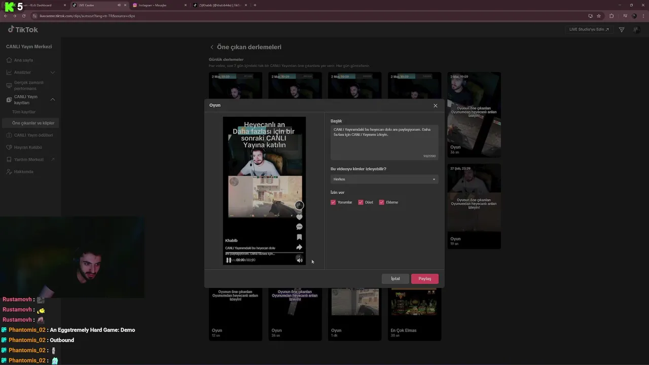Click the TikTok logo
Viewport: 649px width, 365px height.
(23, 29)
